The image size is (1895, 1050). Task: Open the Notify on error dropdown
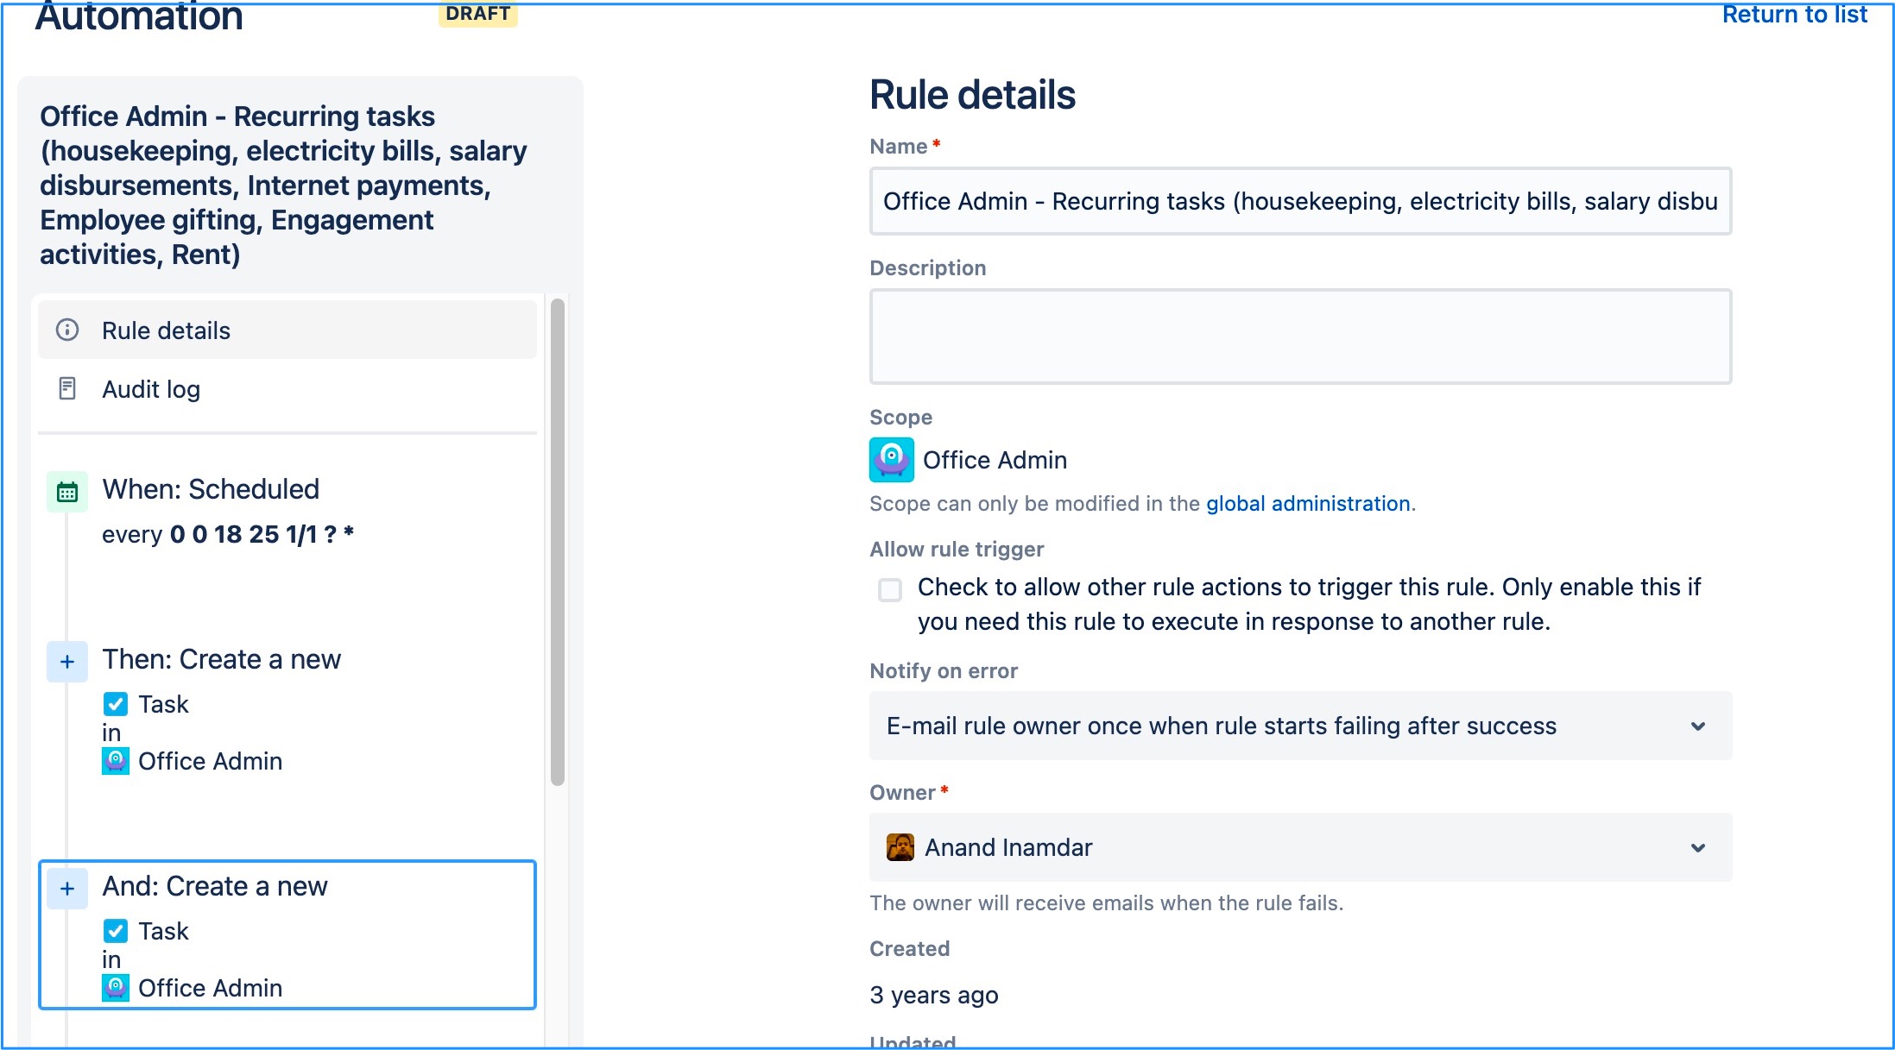click(x=1300, y=726)
